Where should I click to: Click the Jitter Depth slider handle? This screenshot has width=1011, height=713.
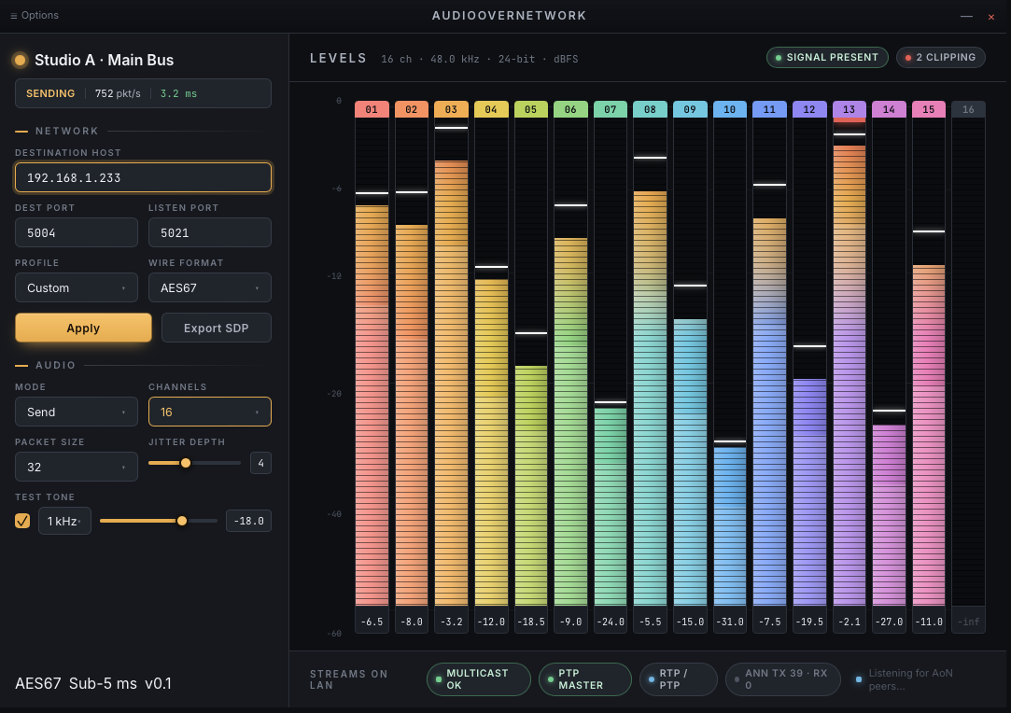[x=186, y=463]
